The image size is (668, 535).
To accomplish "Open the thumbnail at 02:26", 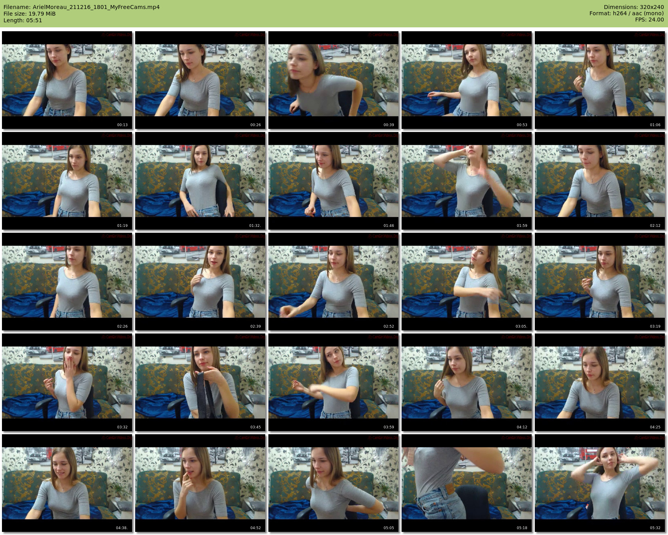I will point(67,282).
